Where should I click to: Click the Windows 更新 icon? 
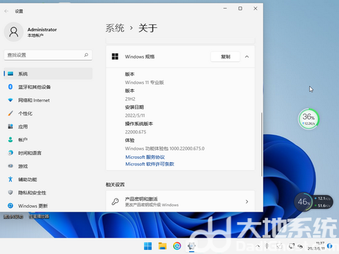[x=10, y=206]
